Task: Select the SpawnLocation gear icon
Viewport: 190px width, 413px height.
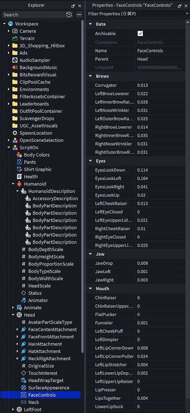Action: [15, 133]
